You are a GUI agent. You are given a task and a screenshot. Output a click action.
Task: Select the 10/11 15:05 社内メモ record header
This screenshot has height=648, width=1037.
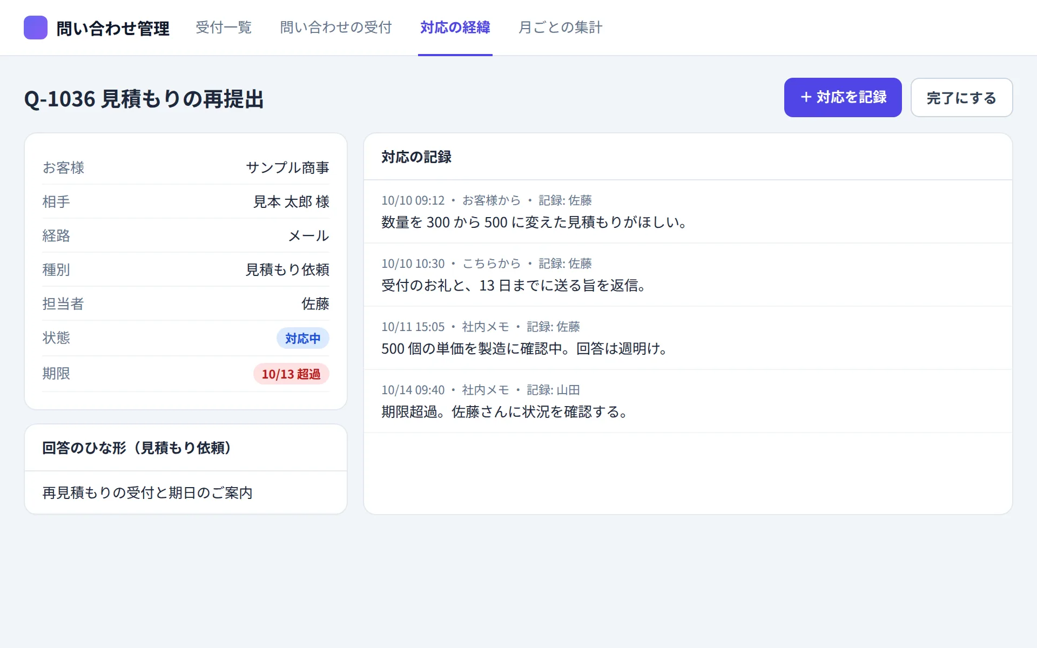tap(481, 327)
